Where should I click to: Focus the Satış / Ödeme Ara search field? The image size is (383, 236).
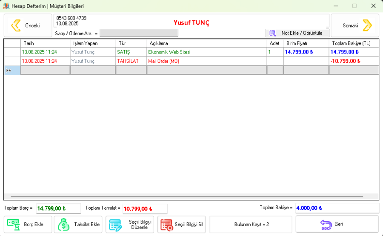tap(139, 33)
